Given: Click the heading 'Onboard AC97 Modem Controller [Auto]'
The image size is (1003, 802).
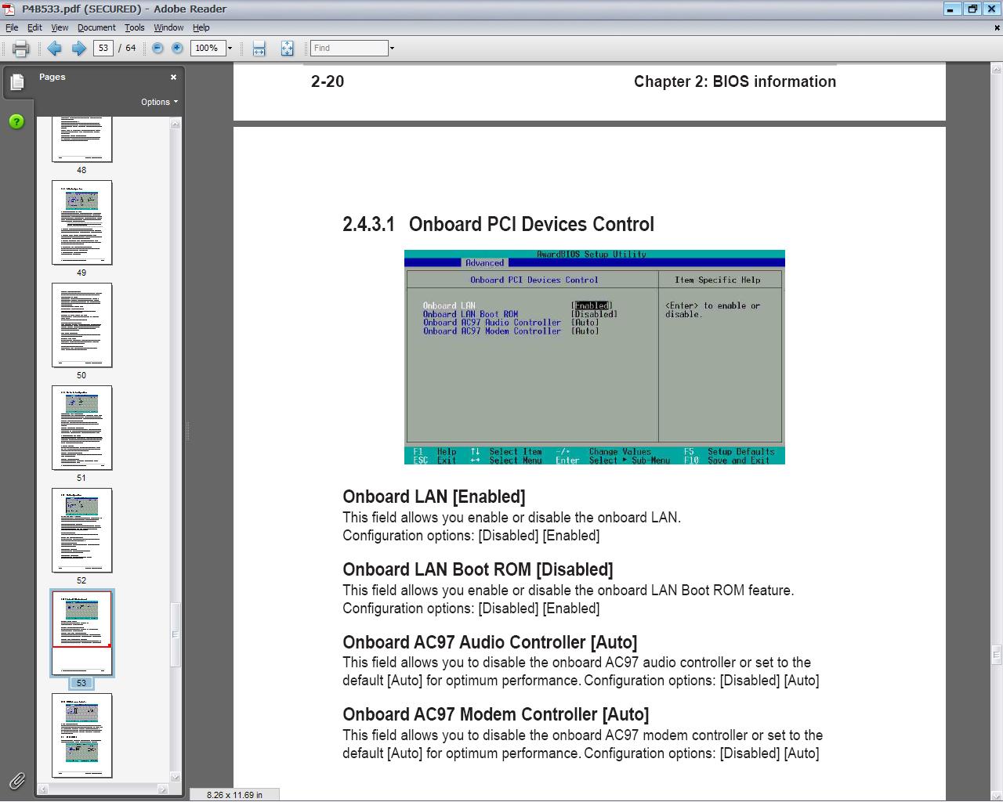Looking at the screenshot, I should click(496, 714).
